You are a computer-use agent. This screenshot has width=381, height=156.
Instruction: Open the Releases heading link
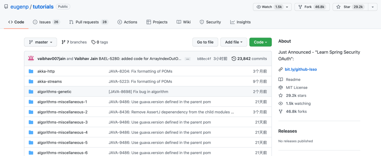(288, 131)
